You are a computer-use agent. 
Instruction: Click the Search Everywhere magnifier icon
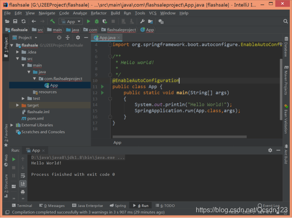pos(286,21)
